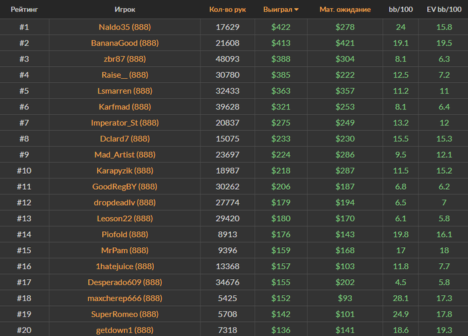This screenshot has width=468, height=336.
Task: Select expectation value $421
Action: tap(345, 43)
